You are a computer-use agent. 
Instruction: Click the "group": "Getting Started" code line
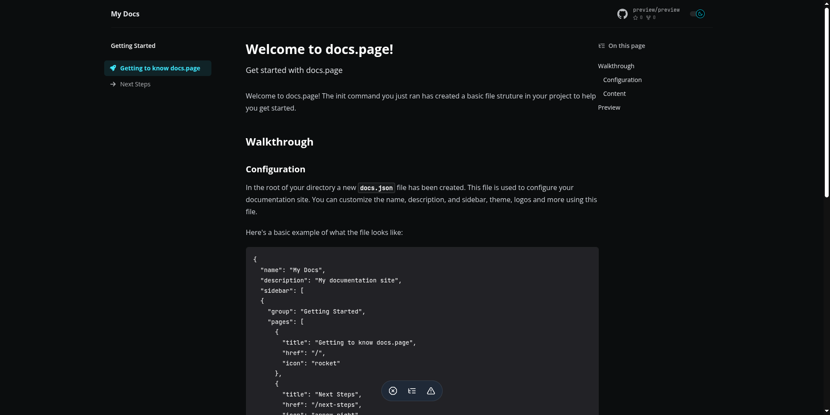(x=316, y=311)
